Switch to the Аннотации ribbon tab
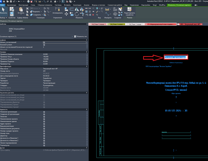The height and width of the screenshot is (161, 208). [x=77, y=5]
